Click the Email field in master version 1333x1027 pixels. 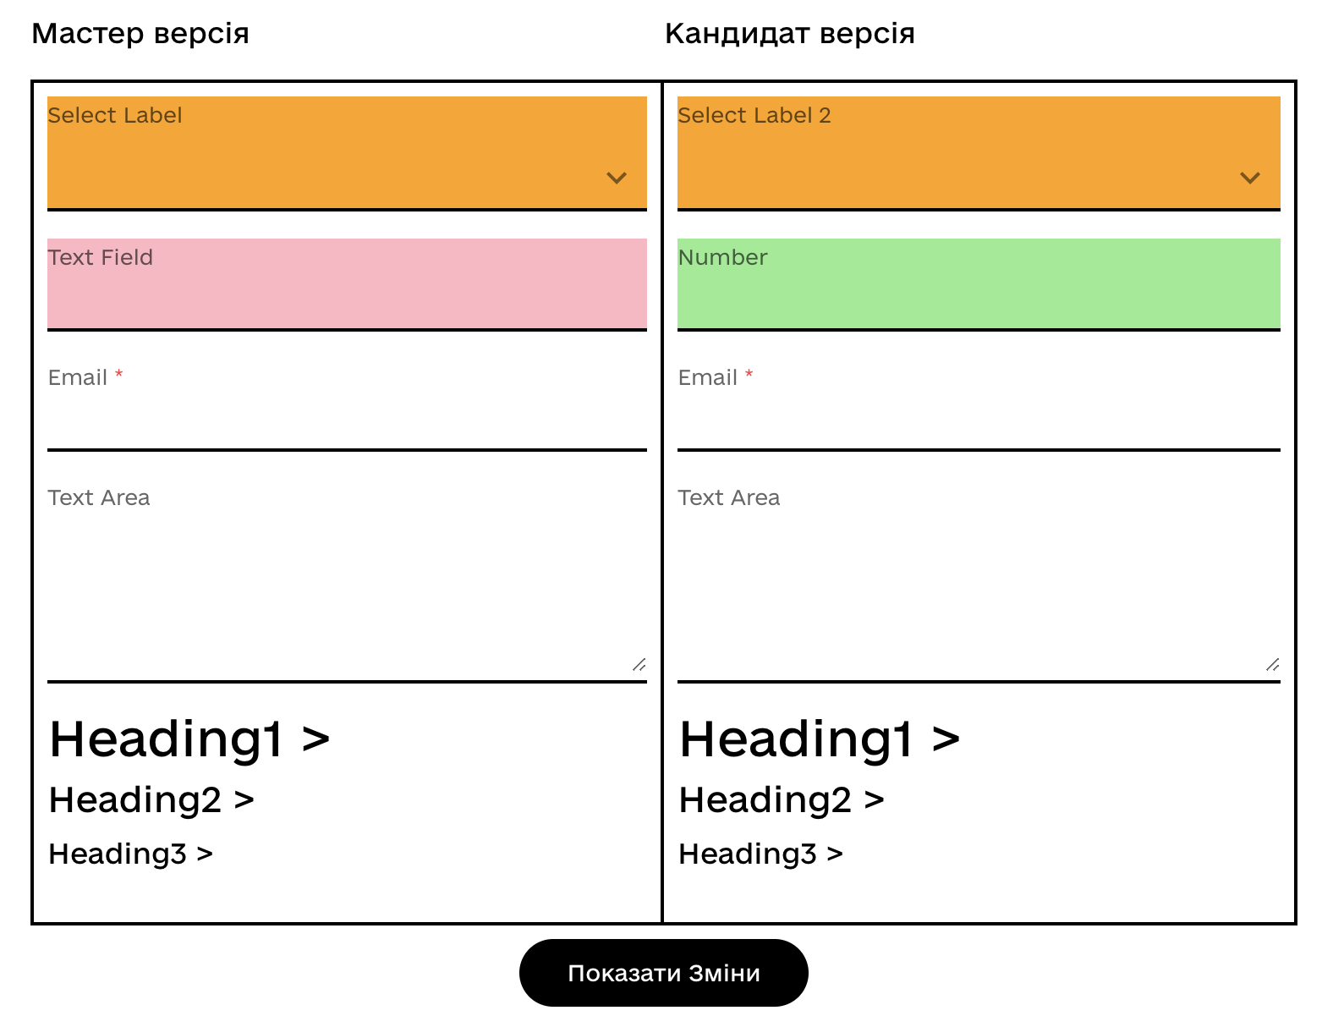(347, 404)
